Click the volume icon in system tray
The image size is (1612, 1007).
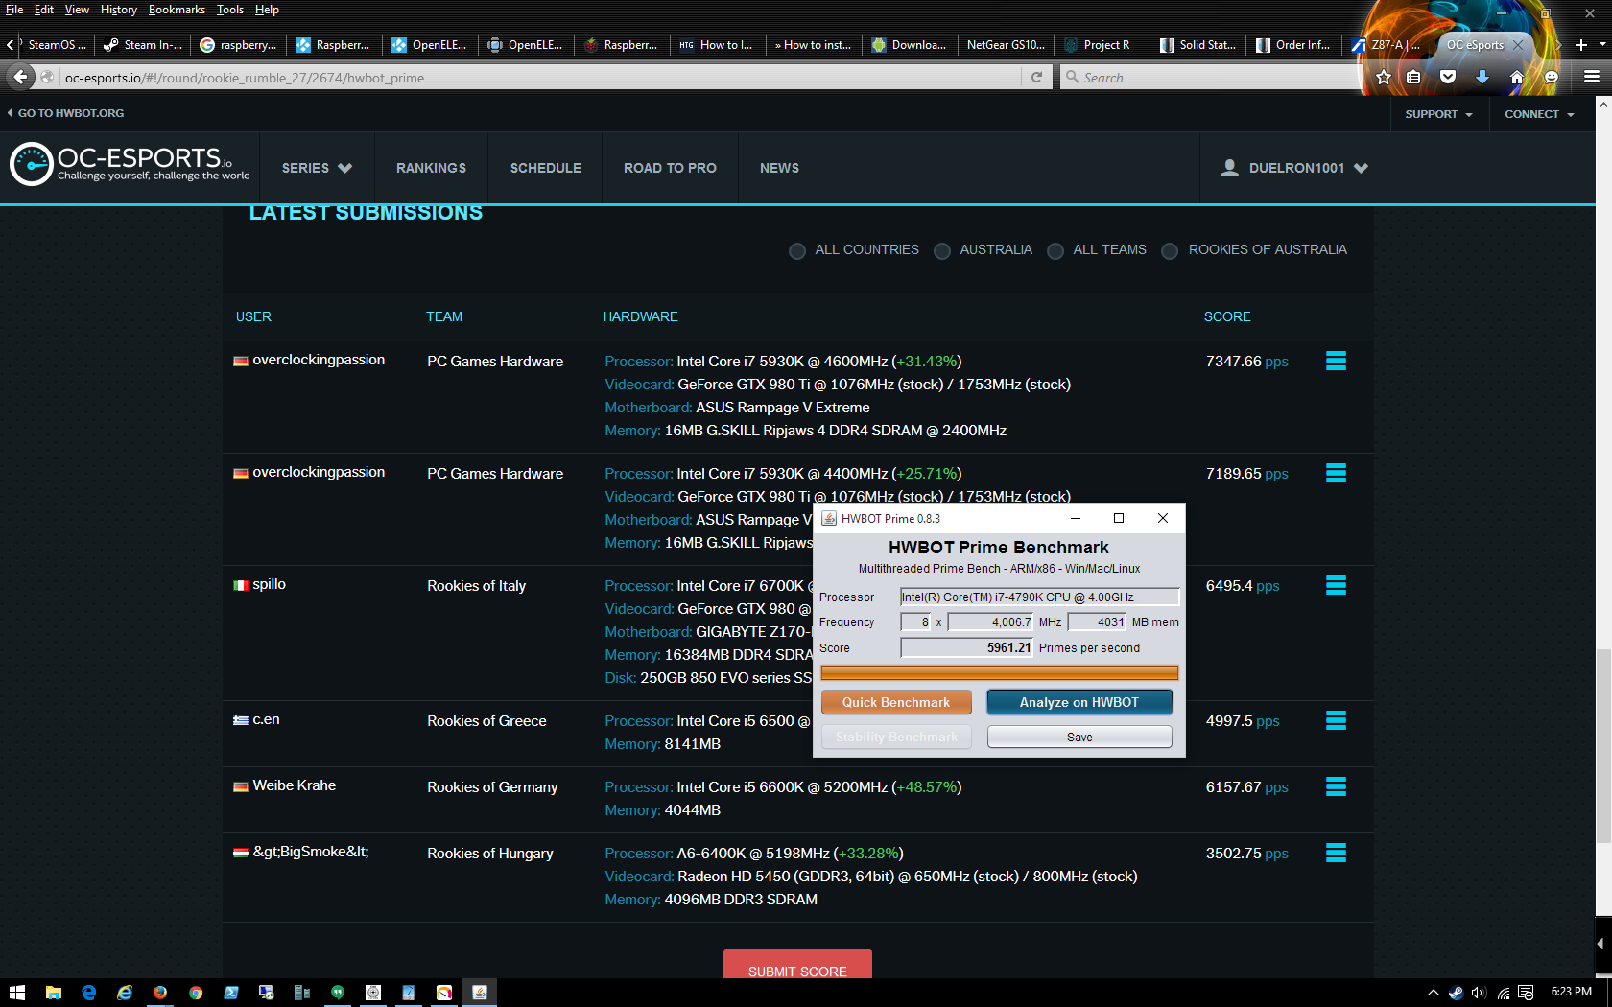point(1479,993)
